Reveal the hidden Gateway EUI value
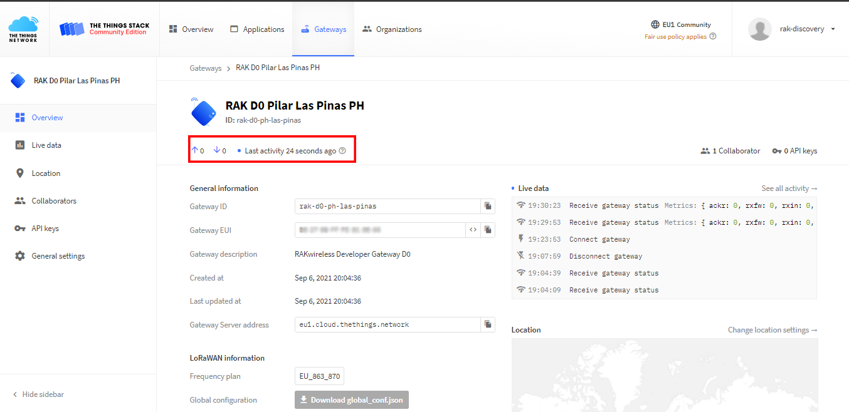The height and width of the screenshot is (412, 849). pyautogui.click(x=473, y=230)
